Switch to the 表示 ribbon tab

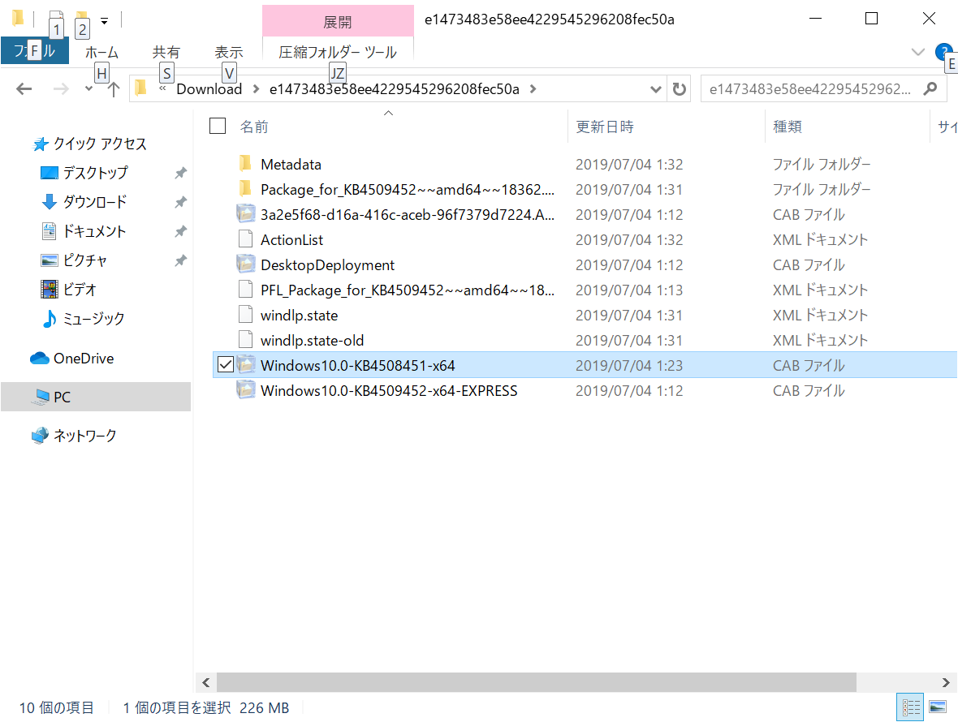[228, 51]
